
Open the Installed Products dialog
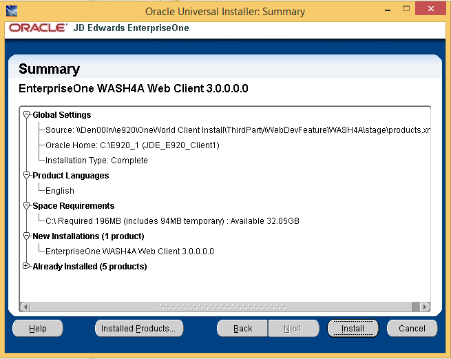(139, 328)
